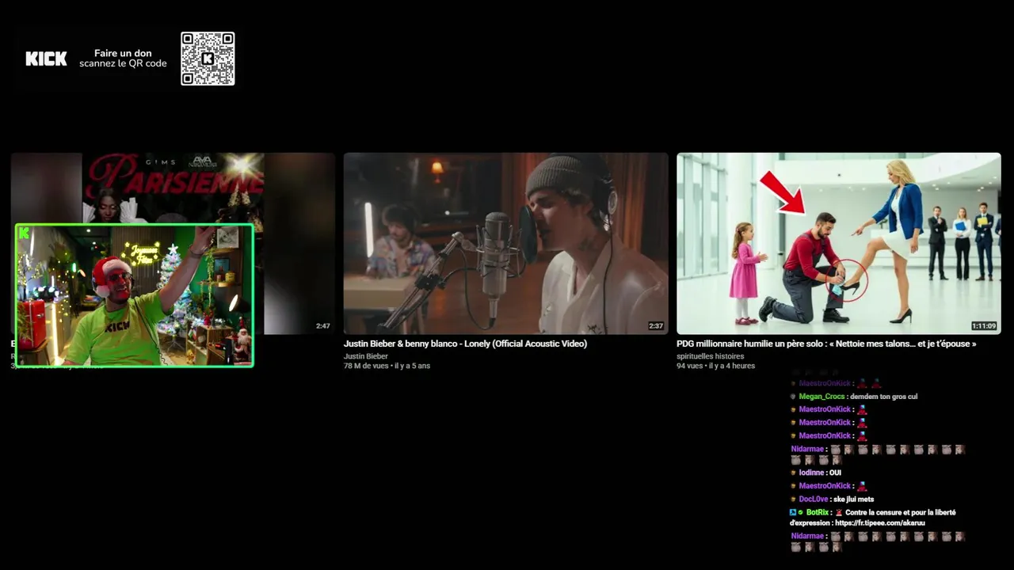
Task: Click the badge icon before DocL0ve
Action: click(x=793, y=500)
